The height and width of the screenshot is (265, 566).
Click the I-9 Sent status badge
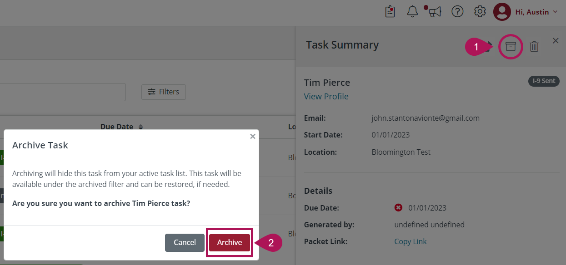(x=544, y=81)
